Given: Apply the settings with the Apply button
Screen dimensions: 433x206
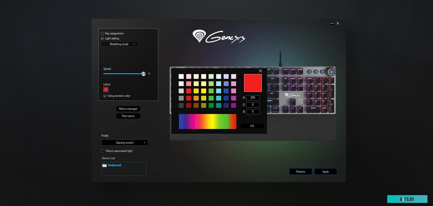Looking at the screenshot, I should coord(326,172).
